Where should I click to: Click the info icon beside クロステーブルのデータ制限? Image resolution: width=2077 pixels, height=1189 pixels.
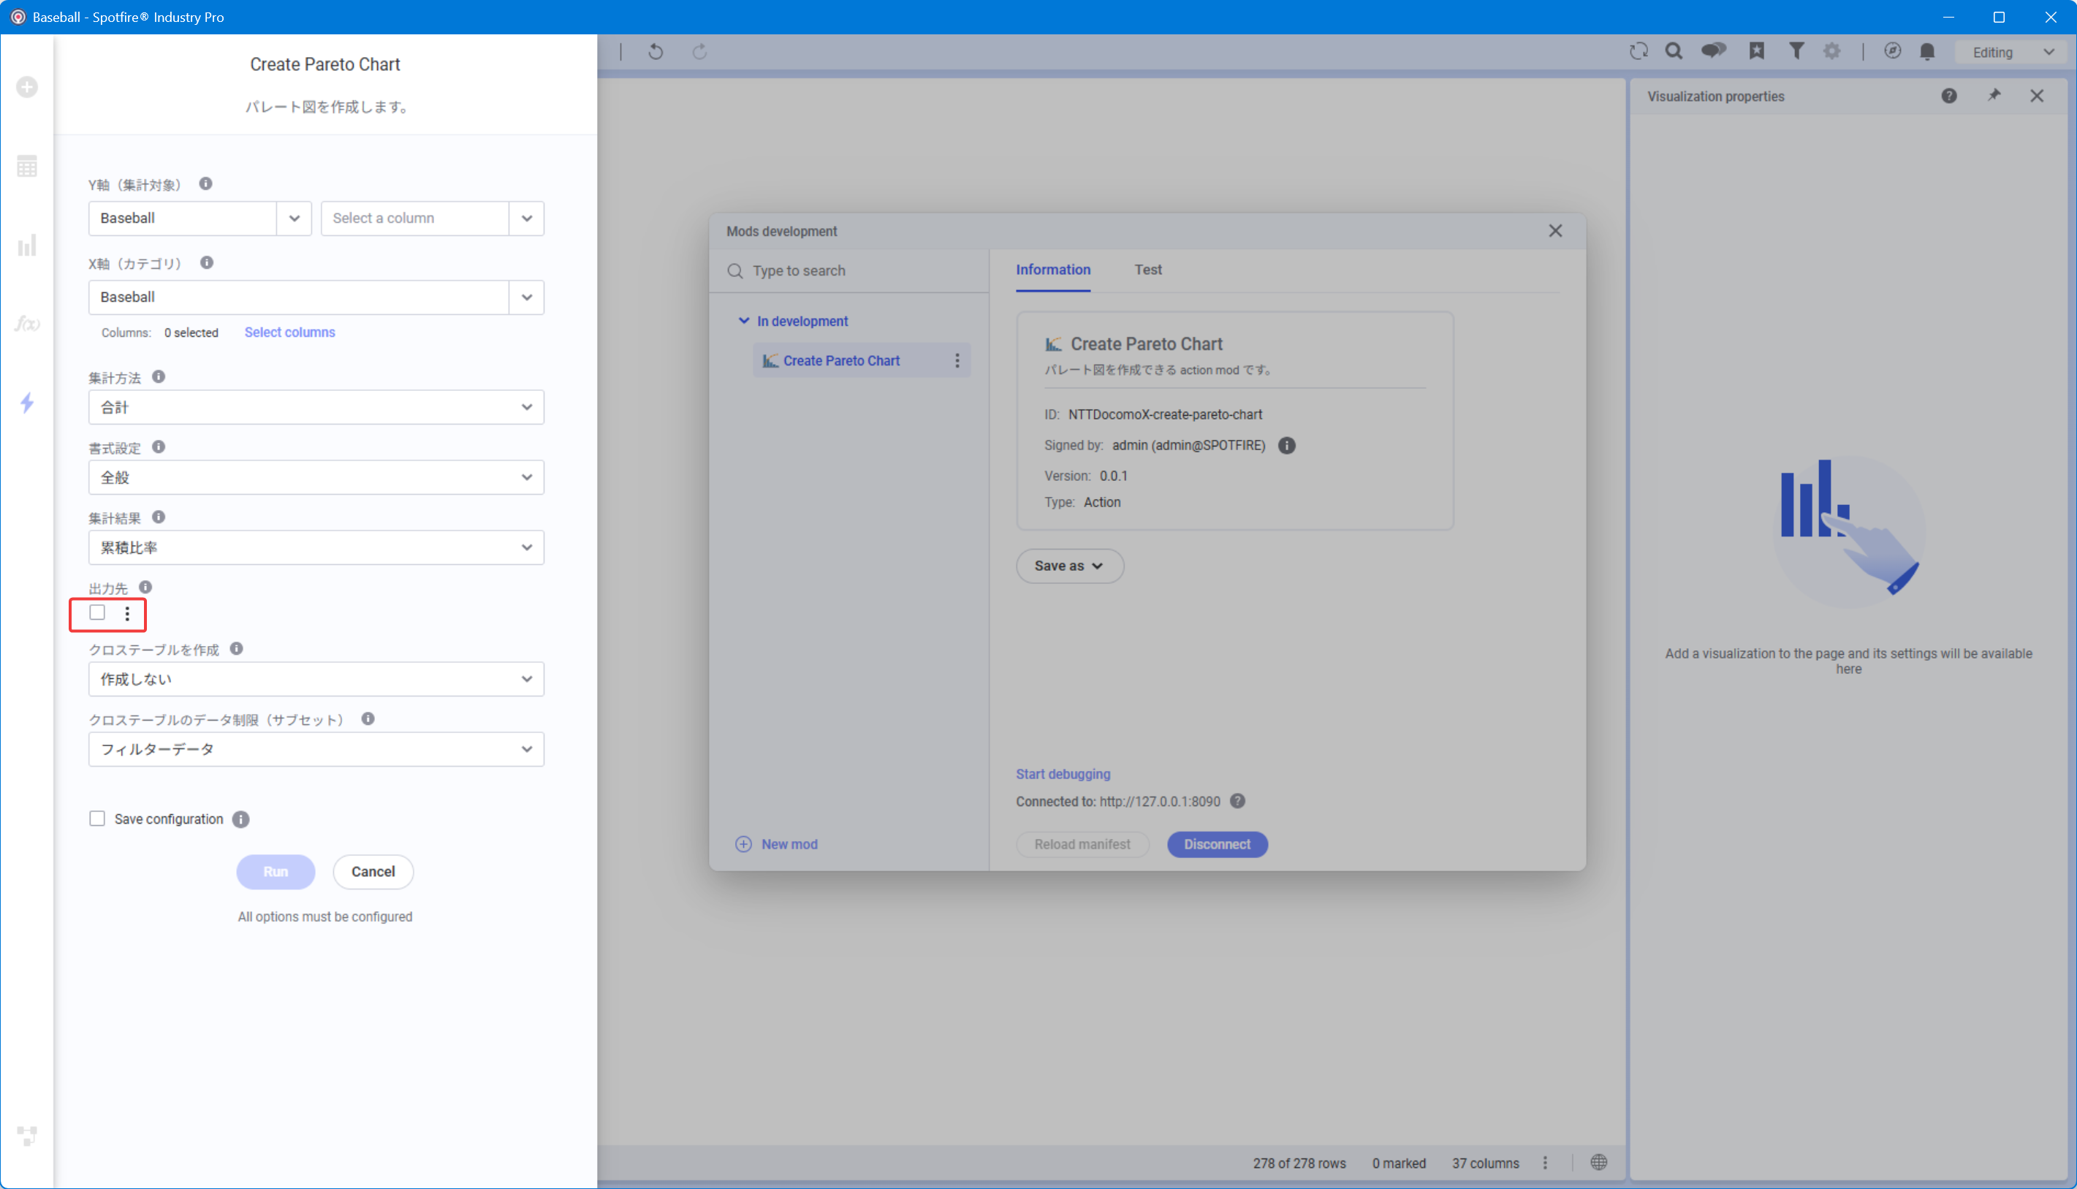368,718
